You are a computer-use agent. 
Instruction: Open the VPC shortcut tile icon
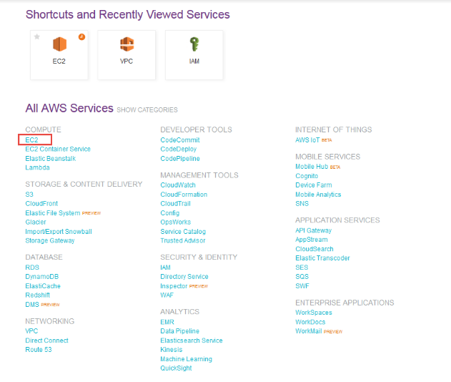[x=127, y=44]
